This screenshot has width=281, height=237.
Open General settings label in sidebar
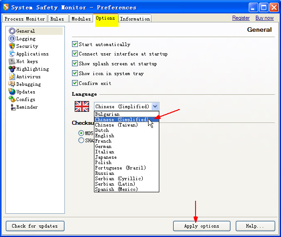[26, 31]
